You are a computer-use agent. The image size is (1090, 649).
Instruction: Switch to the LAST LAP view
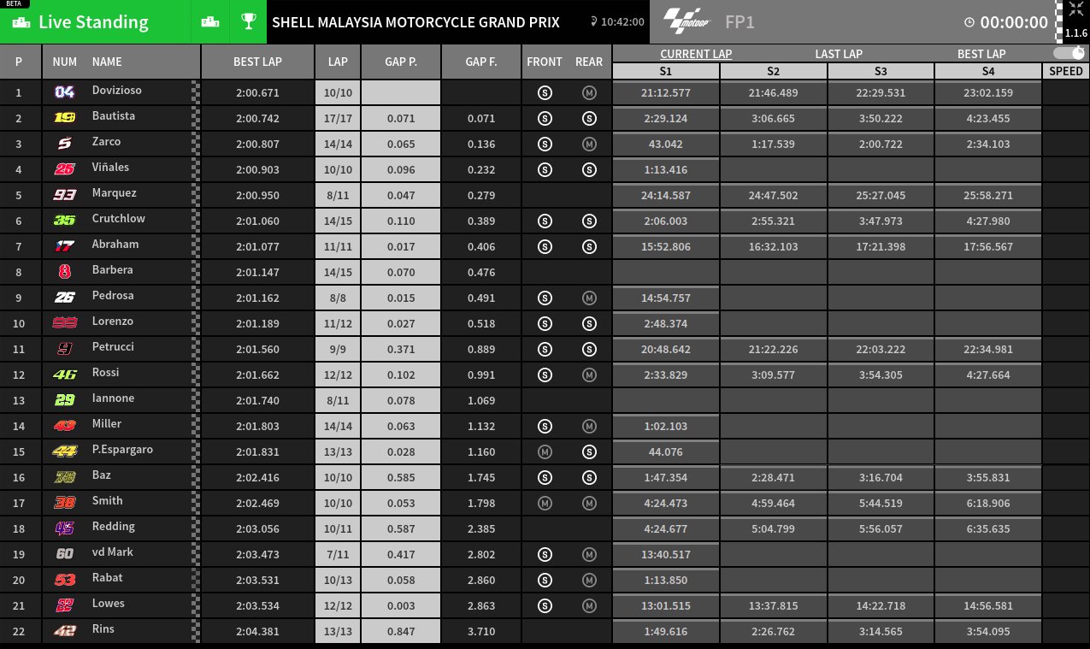pyautogui.click(x=839, y=54)
